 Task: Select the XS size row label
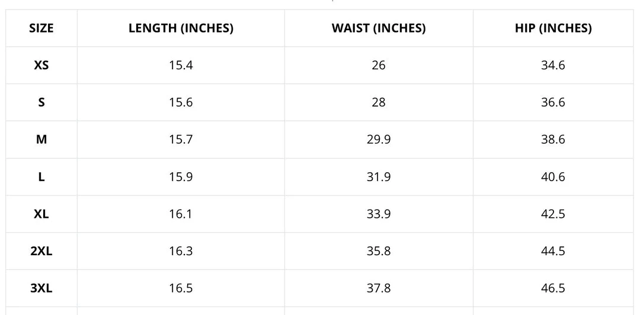(x=41, y=65)
